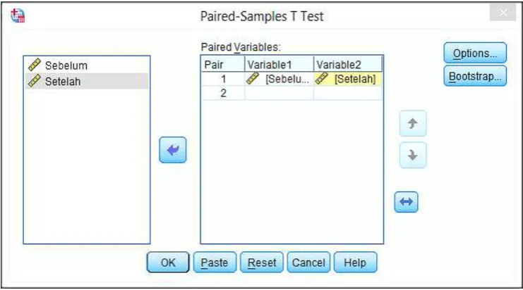Click scale icon in Variable1 cell

click(x=253, y=79)
